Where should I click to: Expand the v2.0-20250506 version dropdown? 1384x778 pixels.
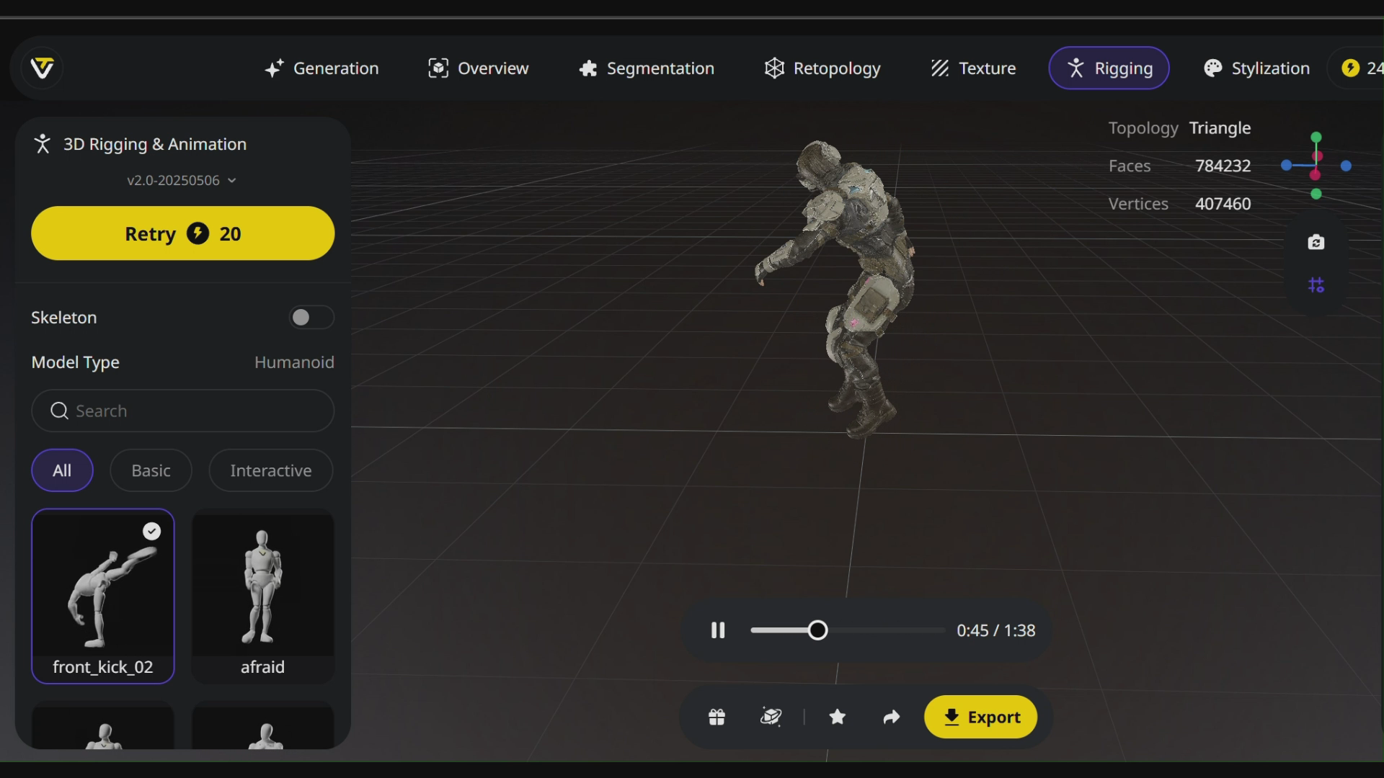182,180
